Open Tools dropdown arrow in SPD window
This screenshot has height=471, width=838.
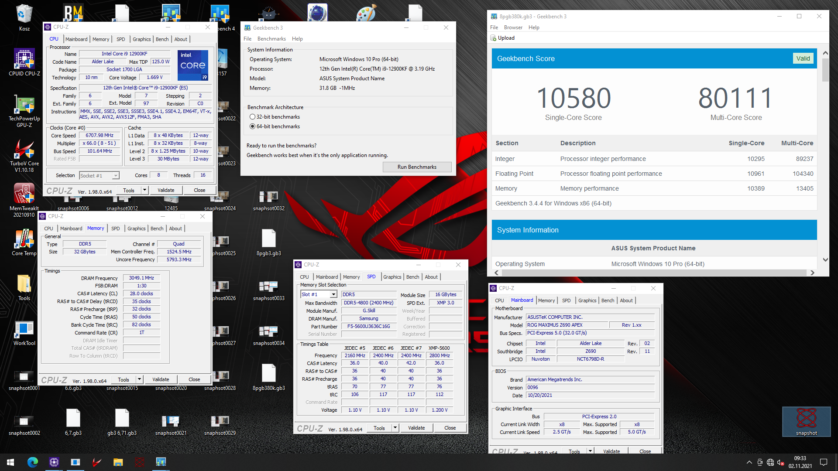tap(395, 428)
